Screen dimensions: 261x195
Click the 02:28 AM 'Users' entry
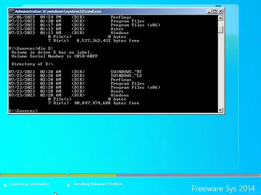pyautogui.click(x=66, y=91)
